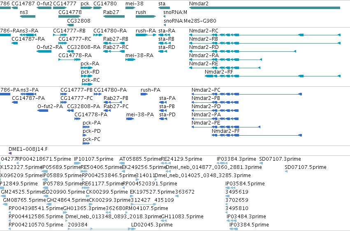Select transcript Nmdar2-RA
This screenshot has height=231, width=350.
click(204, 55)
